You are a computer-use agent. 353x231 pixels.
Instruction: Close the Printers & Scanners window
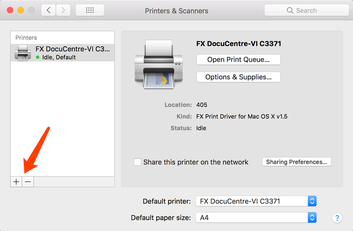click(10, 10)
